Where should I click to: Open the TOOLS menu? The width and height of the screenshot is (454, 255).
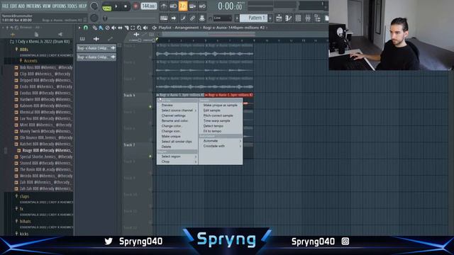point(72,6)
